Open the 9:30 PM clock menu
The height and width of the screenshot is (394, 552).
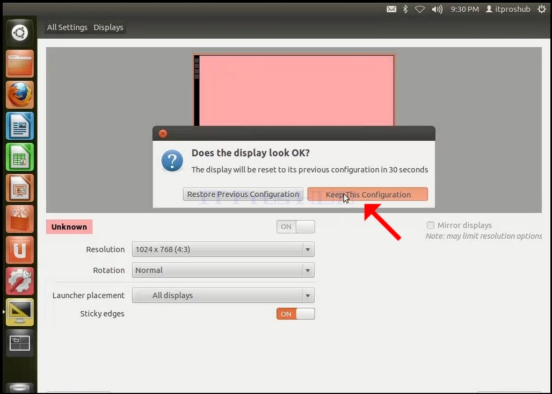tap(464, 9)
